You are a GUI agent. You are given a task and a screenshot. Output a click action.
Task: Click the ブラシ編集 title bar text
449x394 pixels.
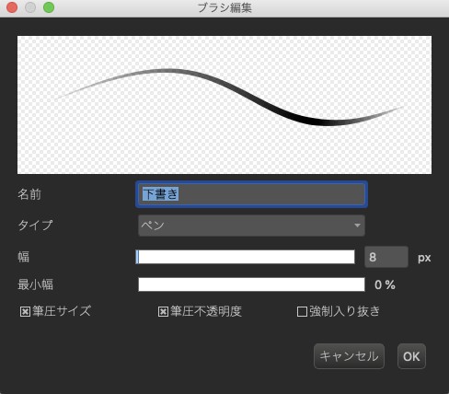(x=224, y=7)
